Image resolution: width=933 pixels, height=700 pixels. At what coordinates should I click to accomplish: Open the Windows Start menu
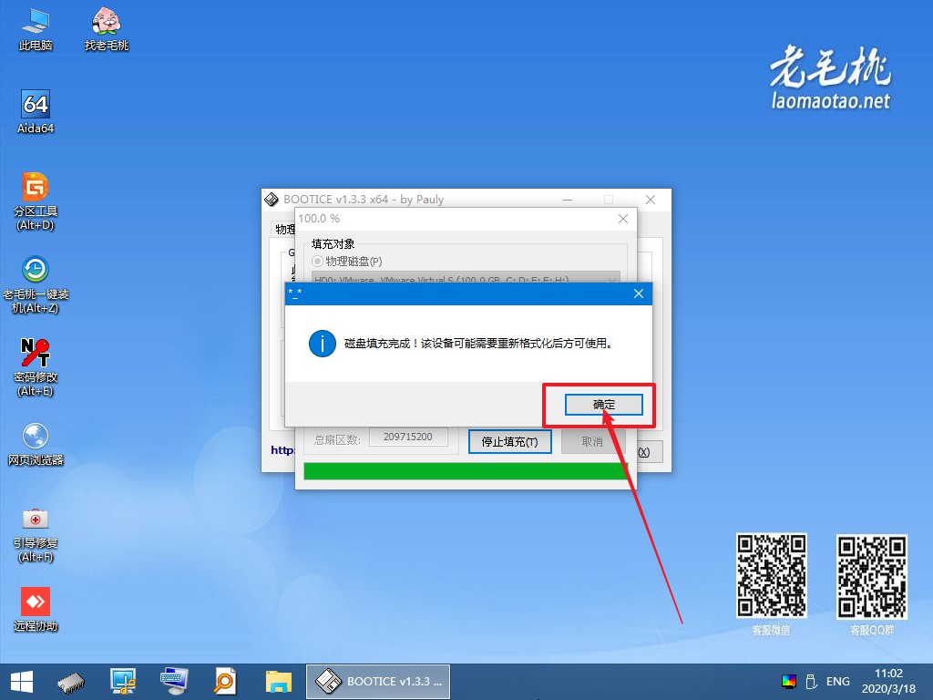tap(22, 682)
